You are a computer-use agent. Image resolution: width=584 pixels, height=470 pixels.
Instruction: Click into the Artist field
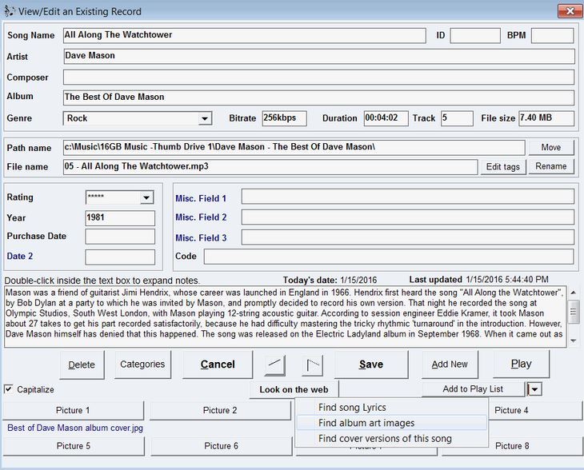pos(319,56)
